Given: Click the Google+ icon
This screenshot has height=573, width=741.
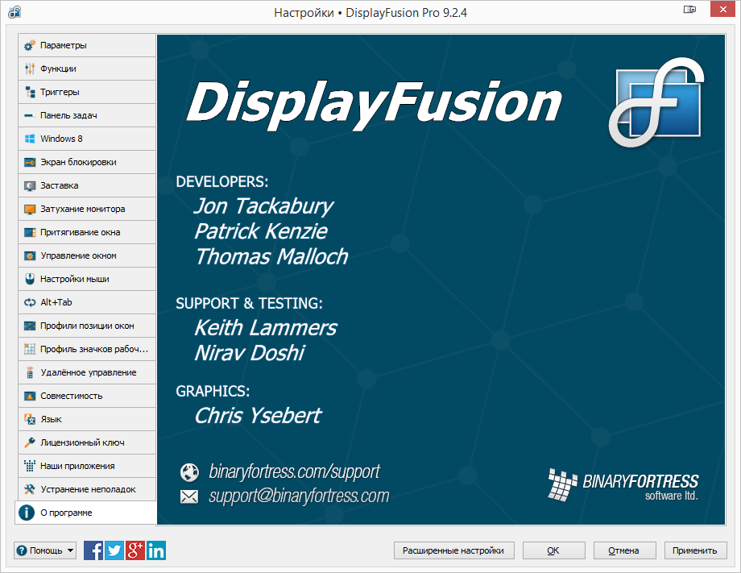Looking at the screenshot, I should tap(135, 550).
